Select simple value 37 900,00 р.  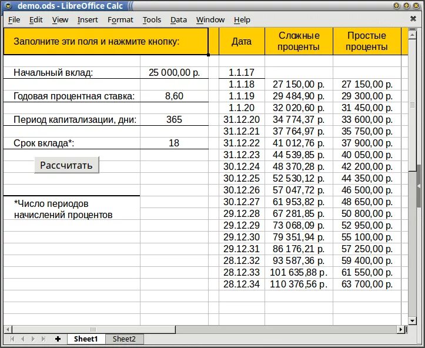367,143
